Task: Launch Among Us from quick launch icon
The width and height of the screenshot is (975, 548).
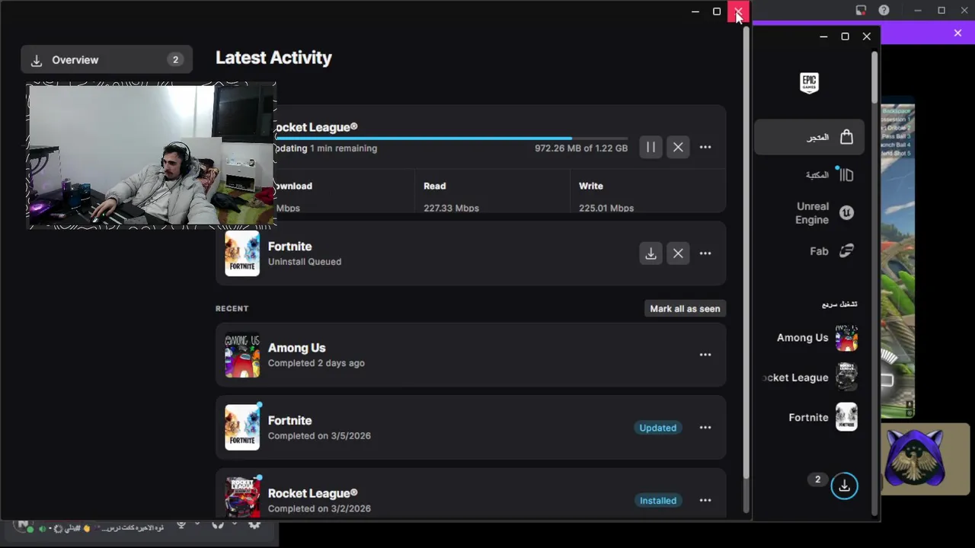Action: point(846,338)
